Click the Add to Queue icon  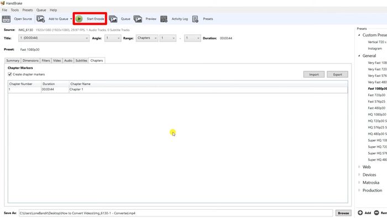tap(40, 19)
